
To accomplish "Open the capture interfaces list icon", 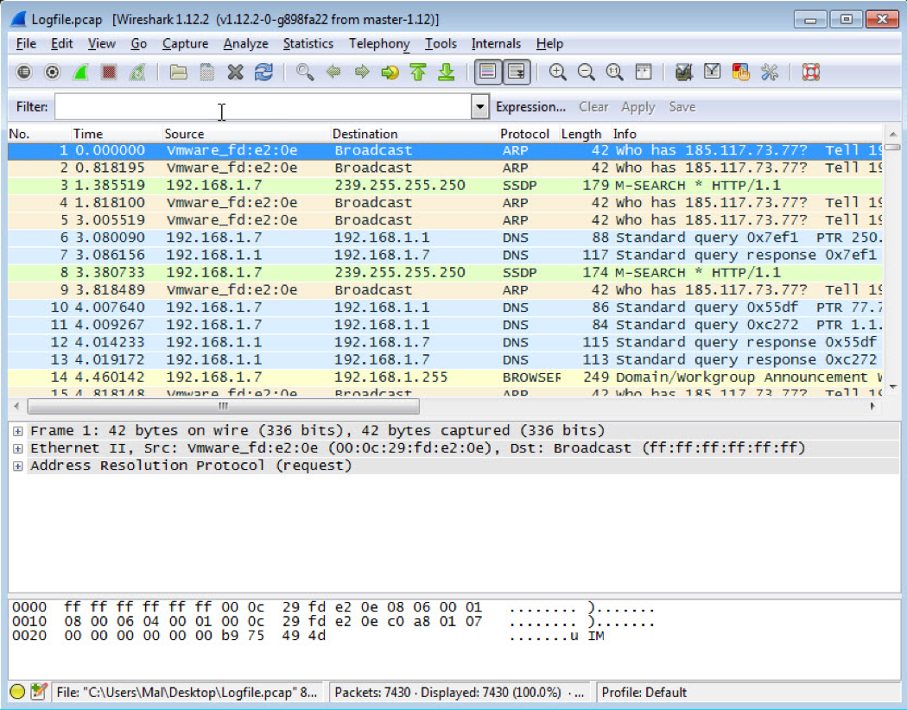I will [24, 73].
